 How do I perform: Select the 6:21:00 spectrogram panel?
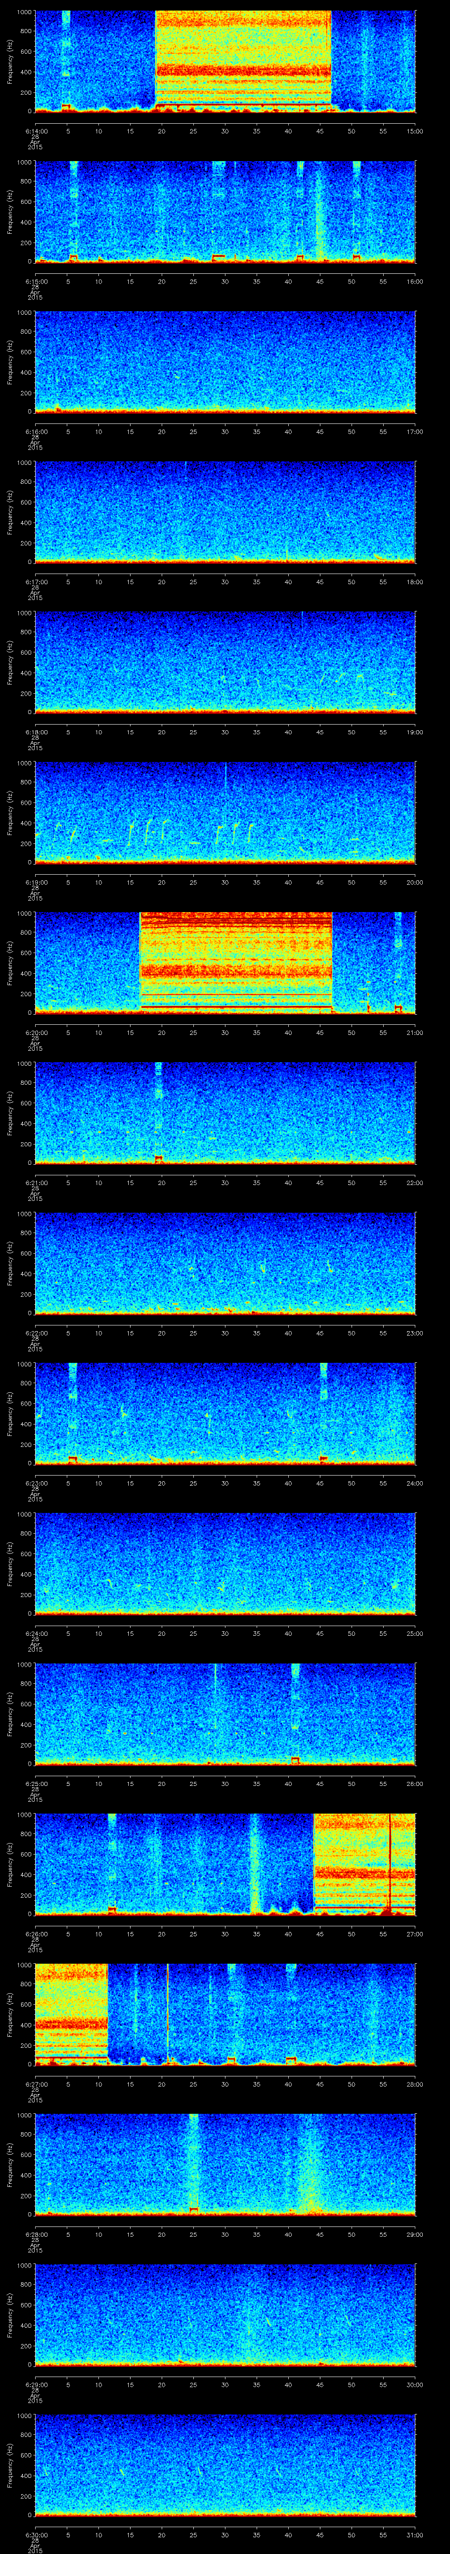coord(225,1112)
